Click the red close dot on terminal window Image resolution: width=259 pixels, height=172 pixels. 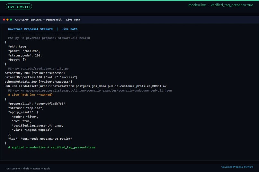[4, 20]
